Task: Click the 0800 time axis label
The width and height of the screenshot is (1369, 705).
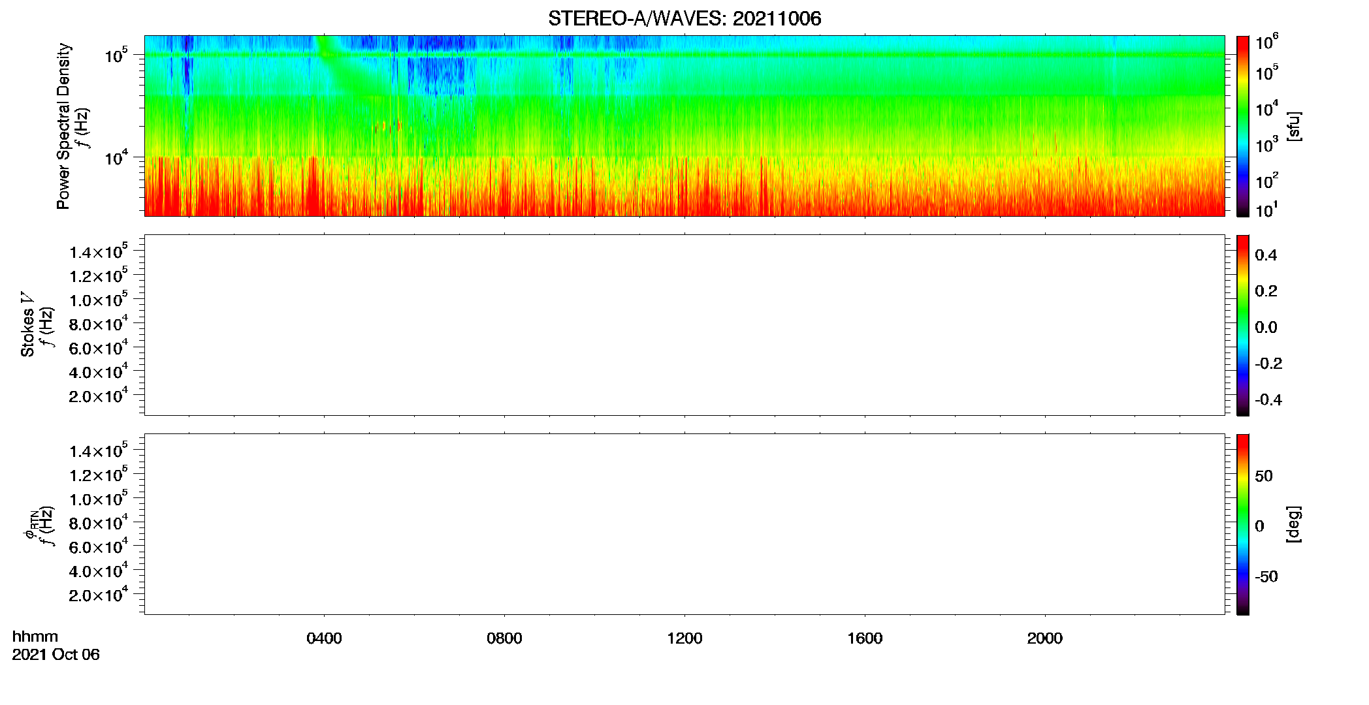Action: [x=504, y=638]
